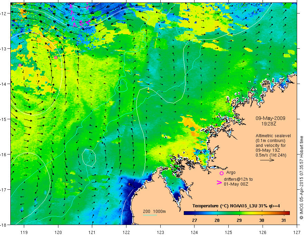Click the '09-May 19Z' velocity date text

pos(268,150)
